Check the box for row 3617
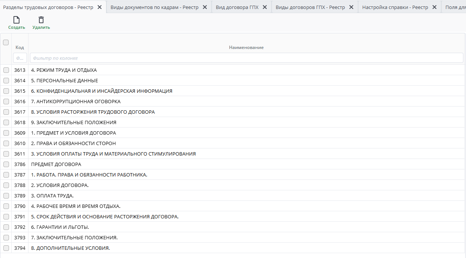 6,112
